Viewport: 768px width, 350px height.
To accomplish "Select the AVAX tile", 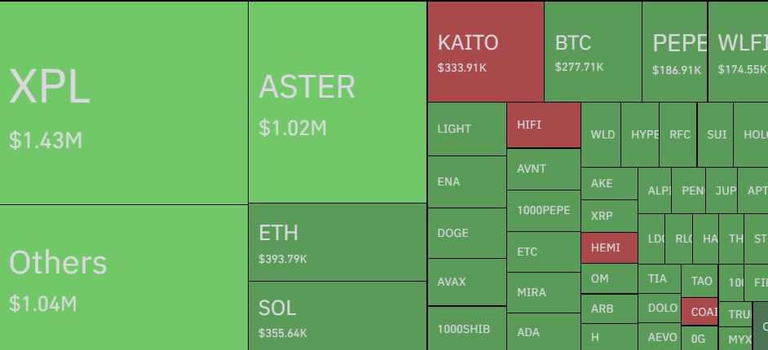I will [466, 282].
